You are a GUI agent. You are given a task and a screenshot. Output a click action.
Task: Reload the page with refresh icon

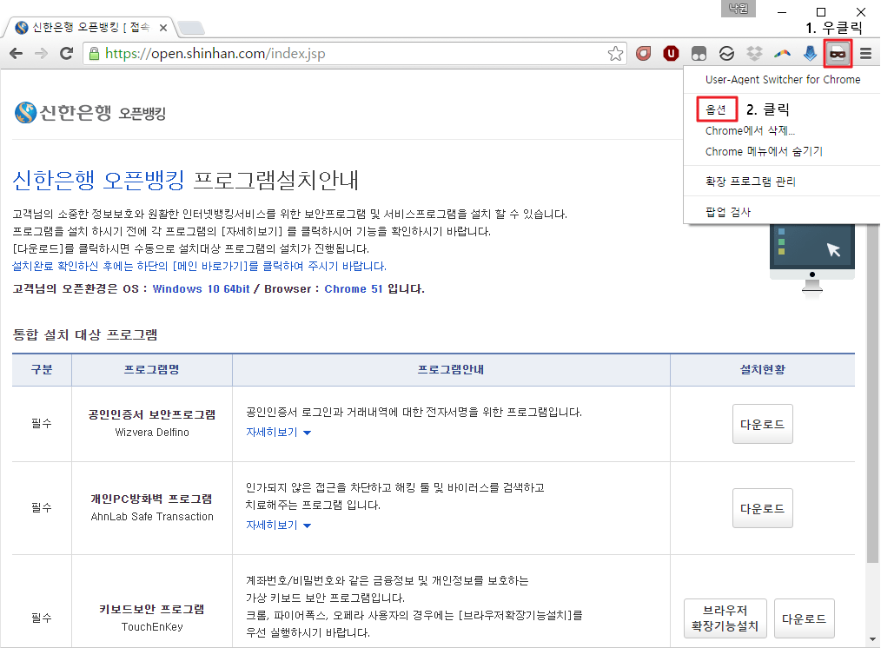point(67,53)
